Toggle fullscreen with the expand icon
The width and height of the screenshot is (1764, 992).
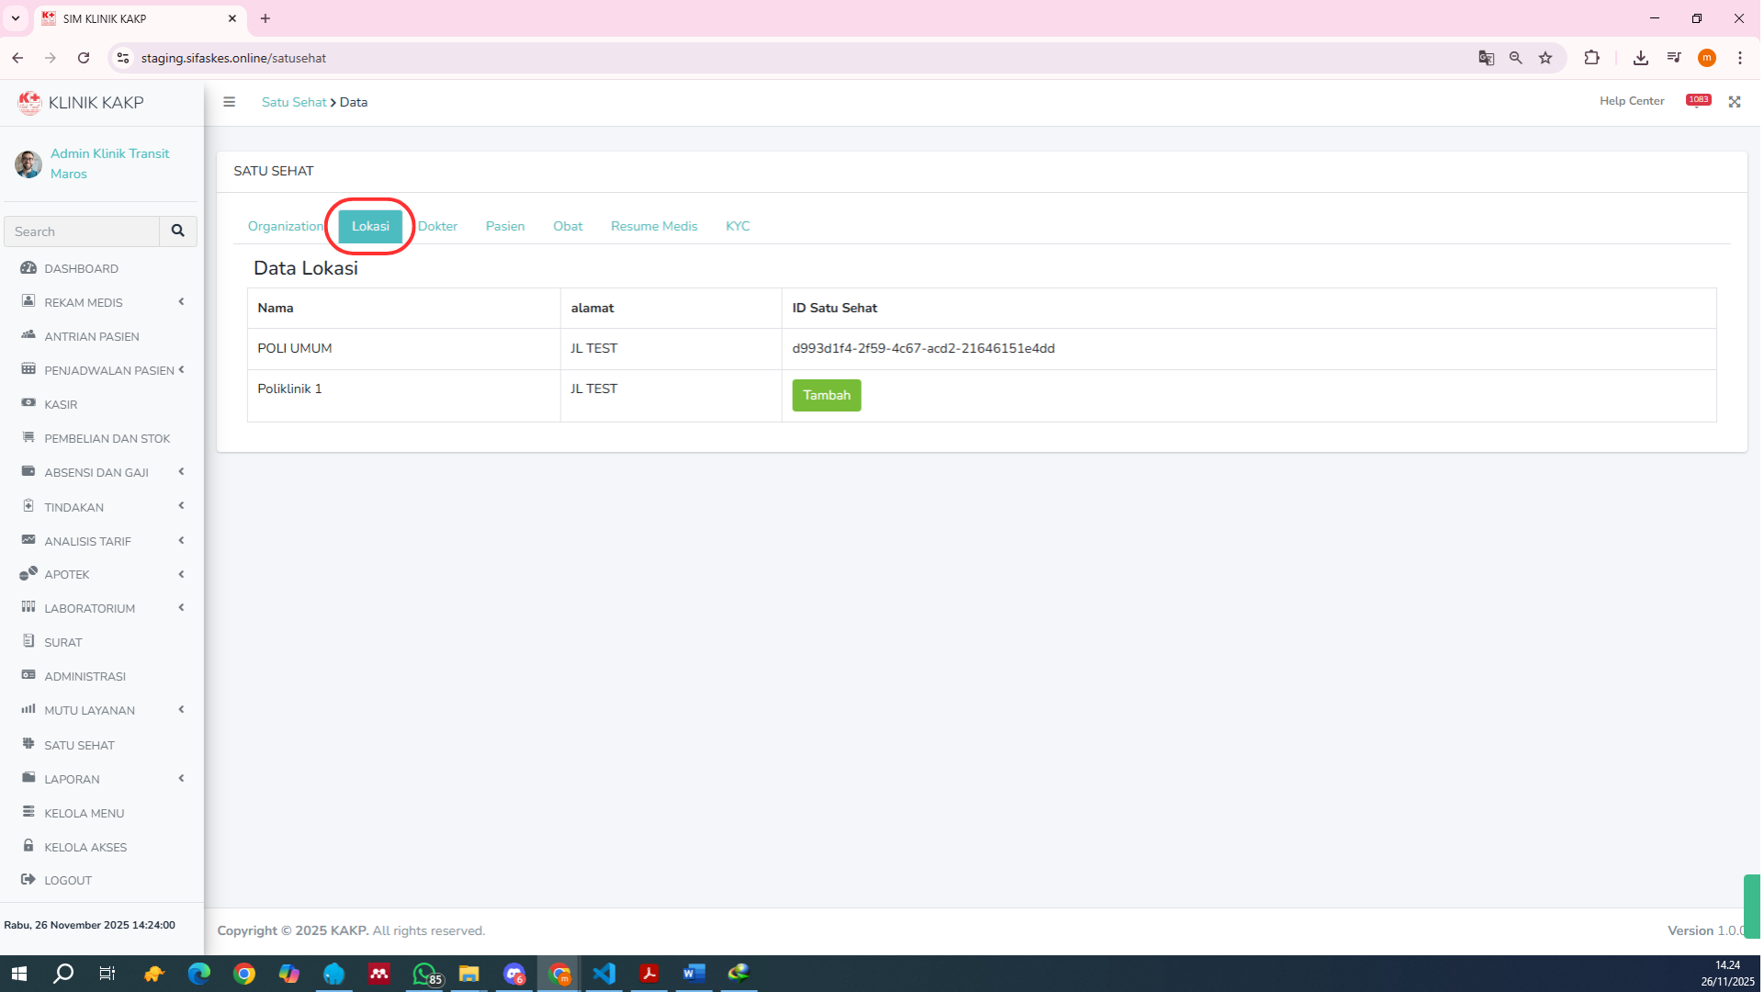pyautogui.click(x=1734, y=102)
